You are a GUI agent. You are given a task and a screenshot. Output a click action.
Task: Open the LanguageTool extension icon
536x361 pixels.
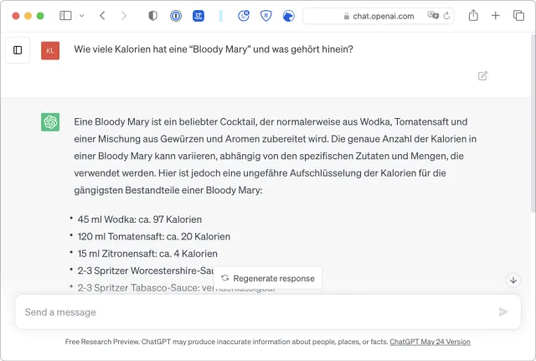tap(198, 16)
